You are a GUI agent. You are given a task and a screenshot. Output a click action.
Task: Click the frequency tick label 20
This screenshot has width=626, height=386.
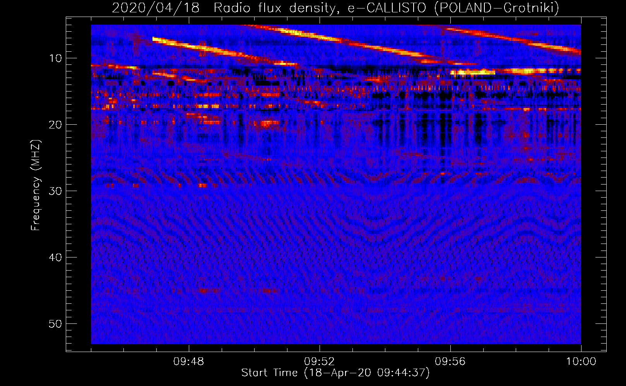pyautogui.click(x=56, y=125)
